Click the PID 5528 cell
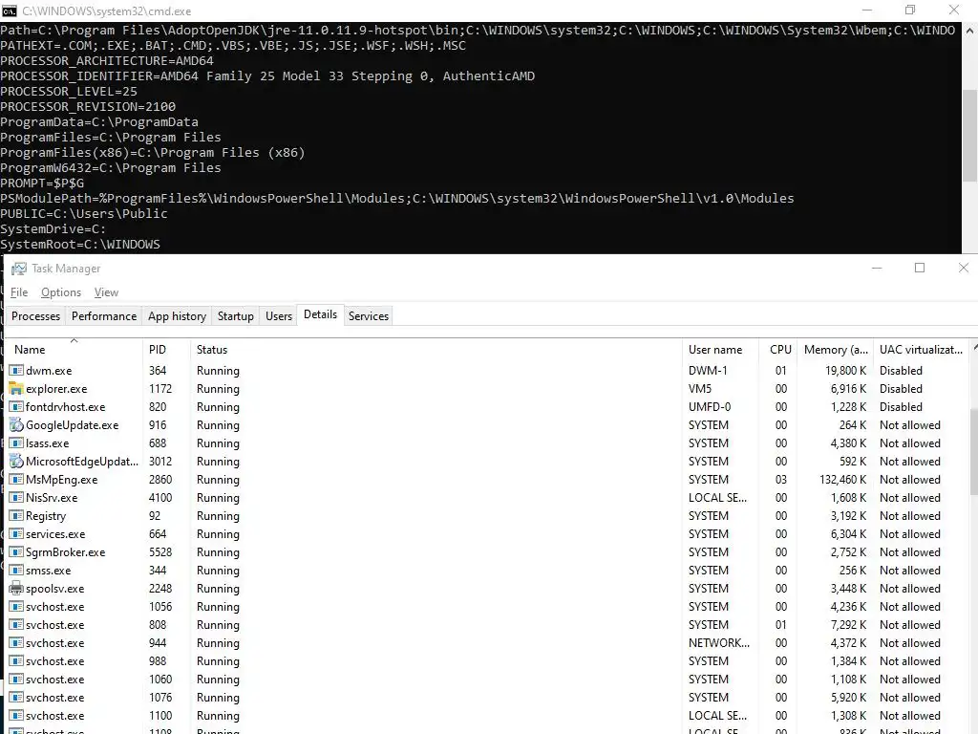Screen dimensions: 978x734 (x=160, y=552)
